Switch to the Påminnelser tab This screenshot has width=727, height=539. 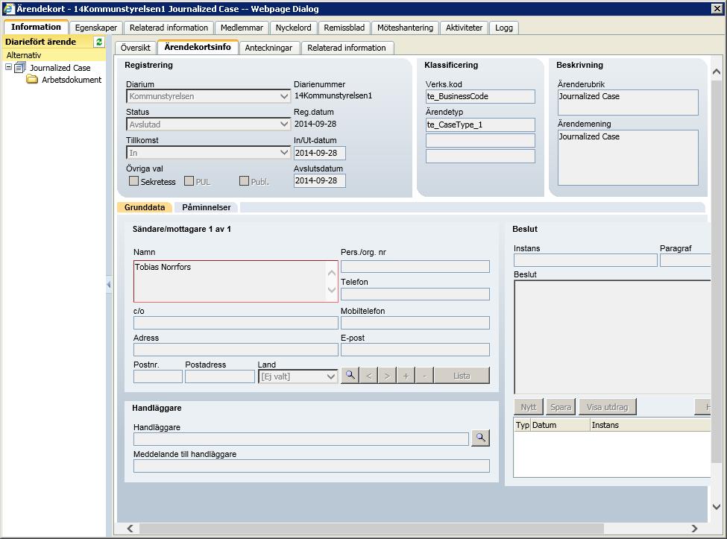206,207
